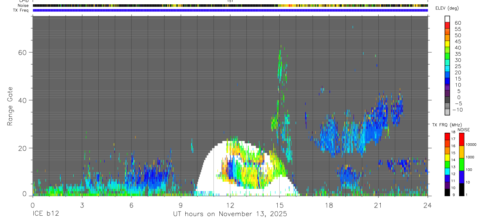Click the CPID value 151
481x222 pixels.
point(230,1)
